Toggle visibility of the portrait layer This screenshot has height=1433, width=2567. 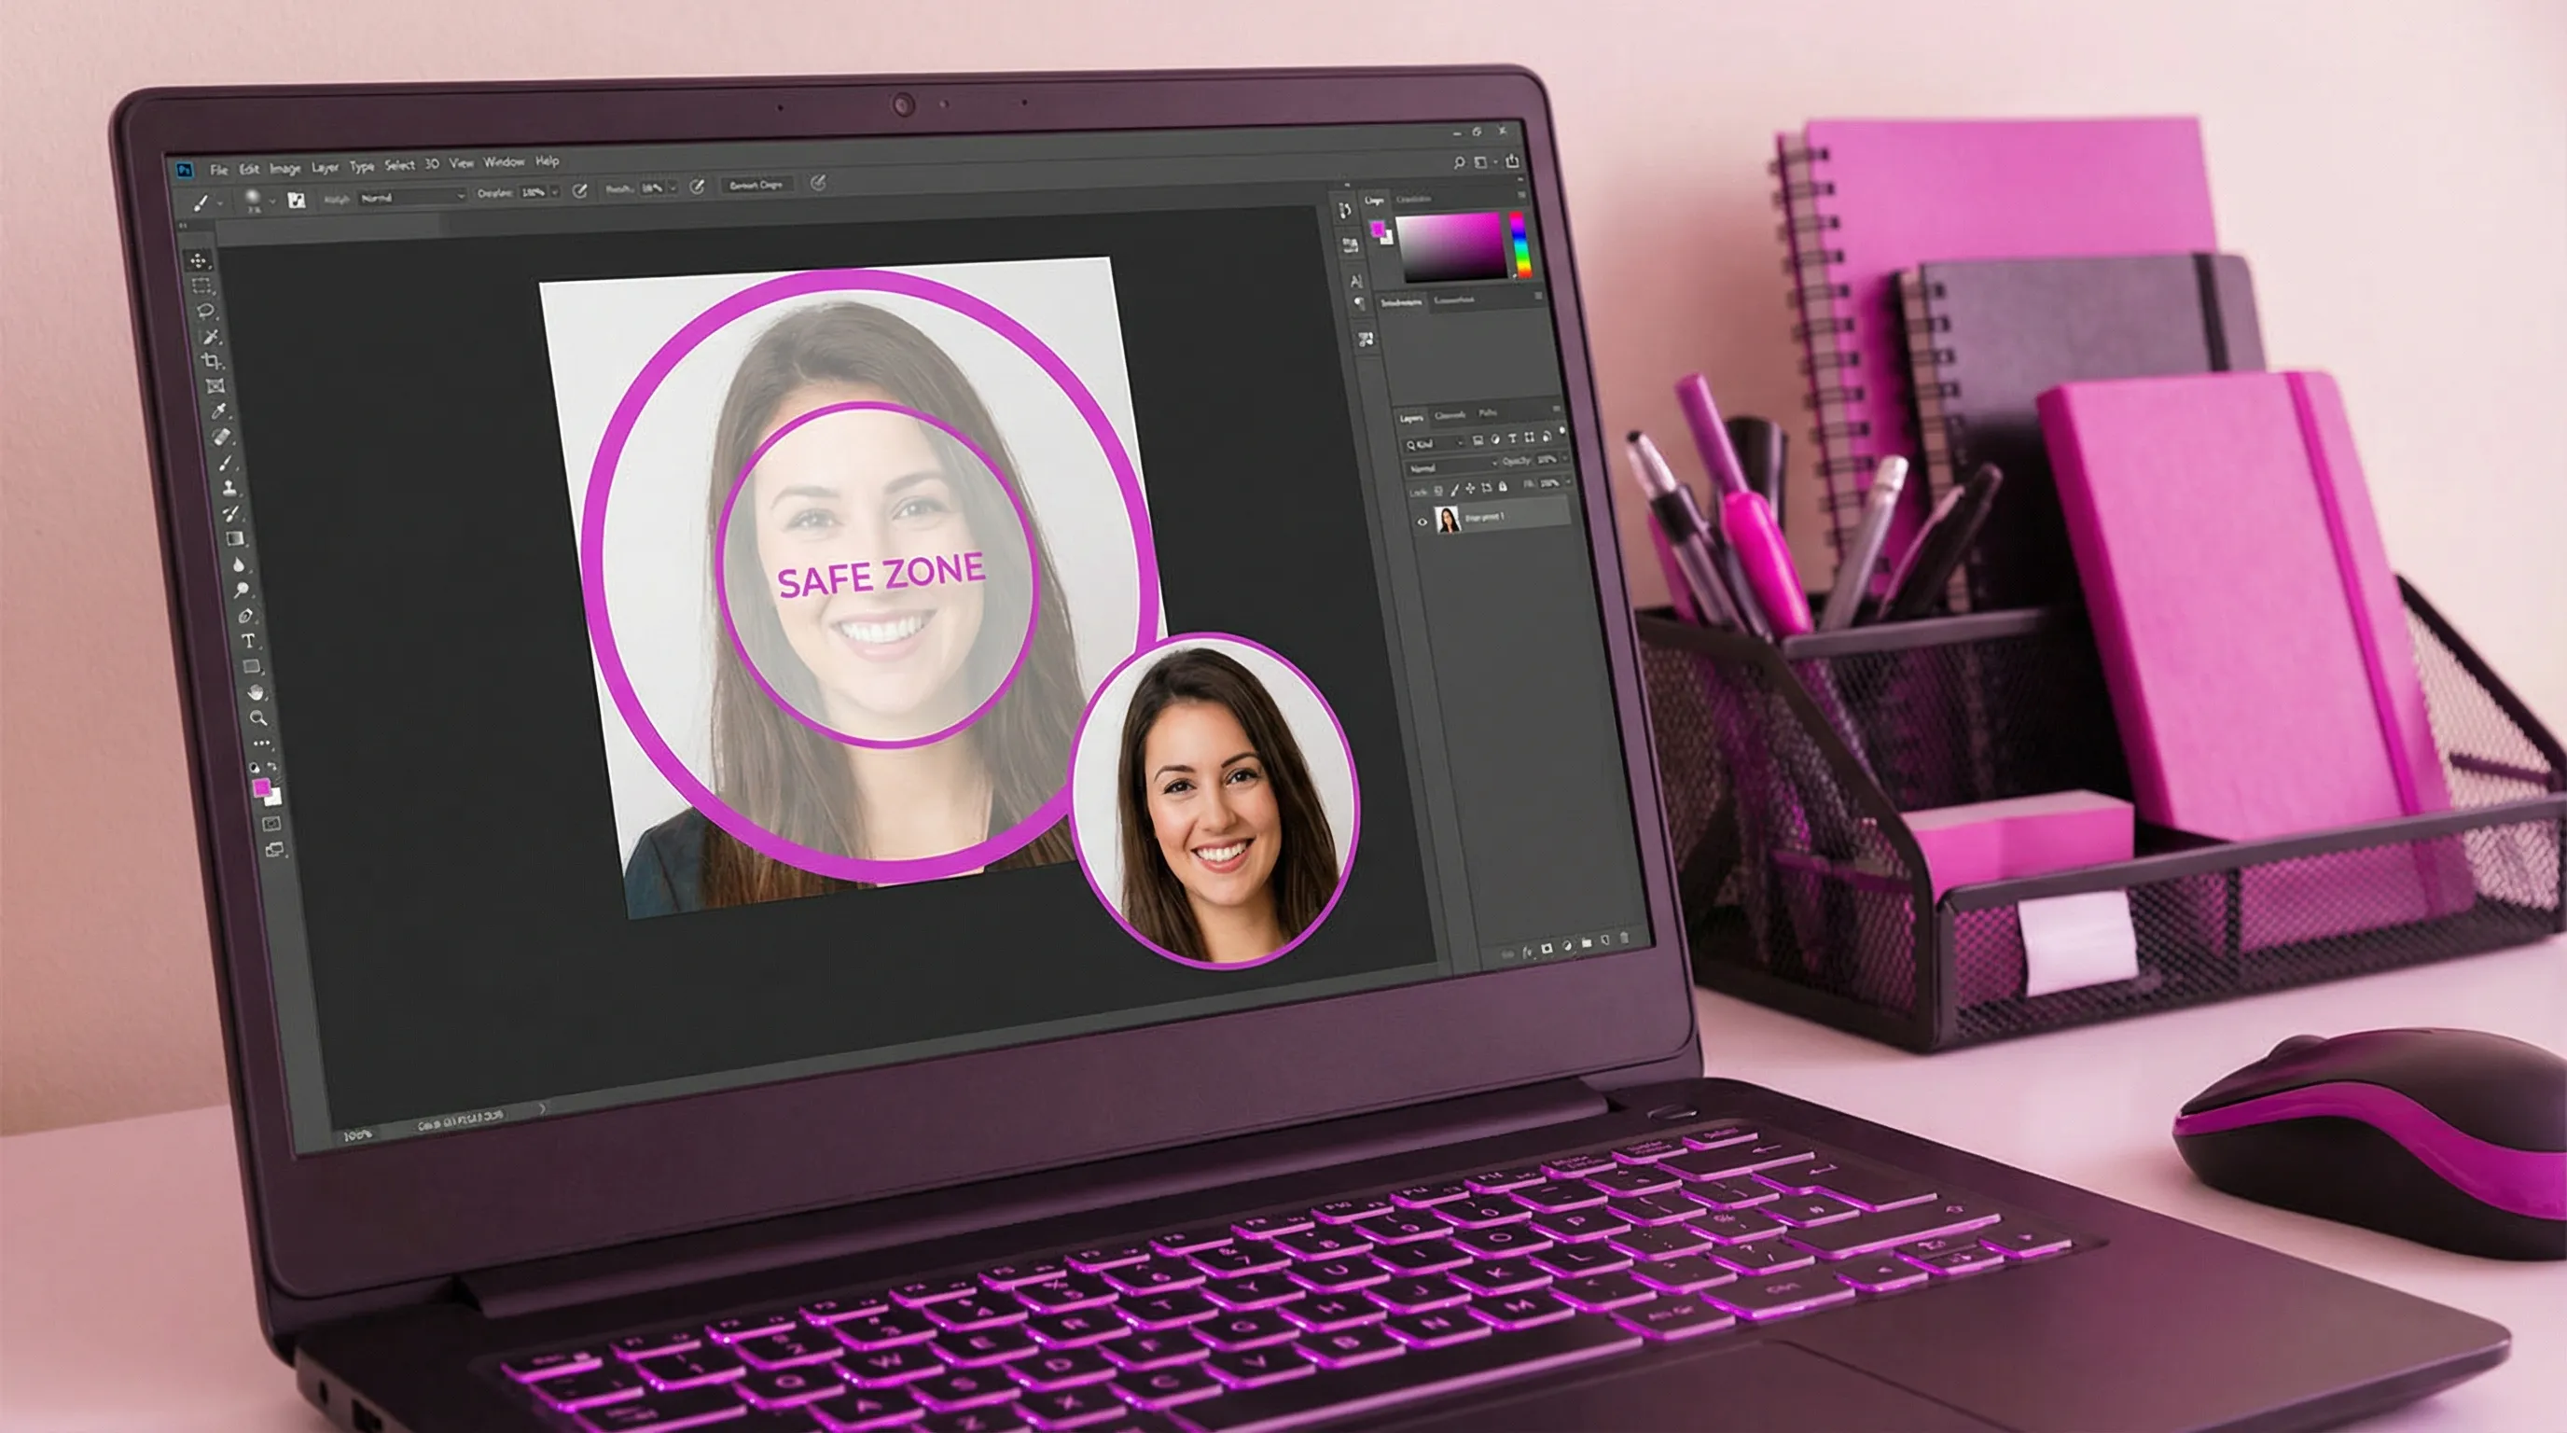[x=1422, y=522]
